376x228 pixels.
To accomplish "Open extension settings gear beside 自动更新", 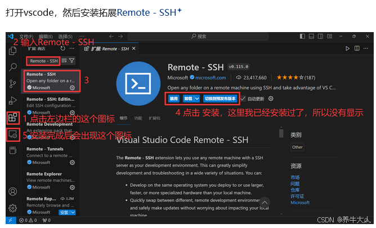I will pyautogui.click(x=271, y=99).
